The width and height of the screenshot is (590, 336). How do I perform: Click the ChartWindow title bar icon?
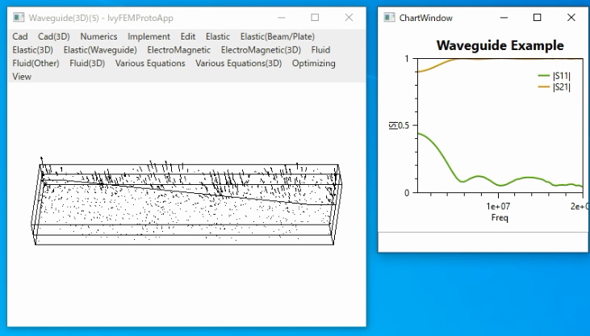(x=389, y=17)
